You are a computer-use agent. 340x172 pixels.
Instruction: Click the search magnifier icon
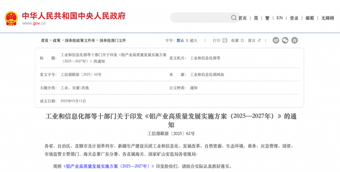tap(234, 18)
